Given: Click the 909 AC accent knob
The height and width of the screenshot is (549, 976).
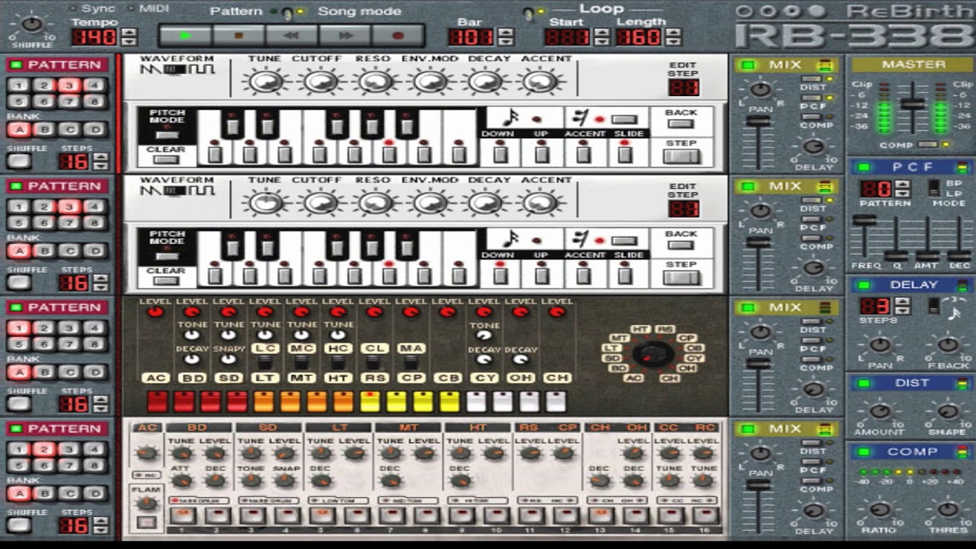Looking at the screenshot, I should tap(146, 453).
